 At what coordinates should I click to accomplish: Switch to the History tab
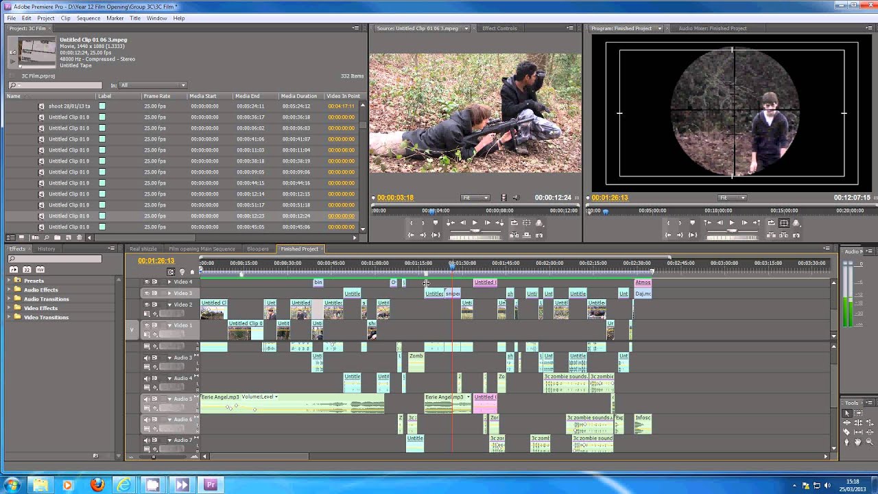47,248
